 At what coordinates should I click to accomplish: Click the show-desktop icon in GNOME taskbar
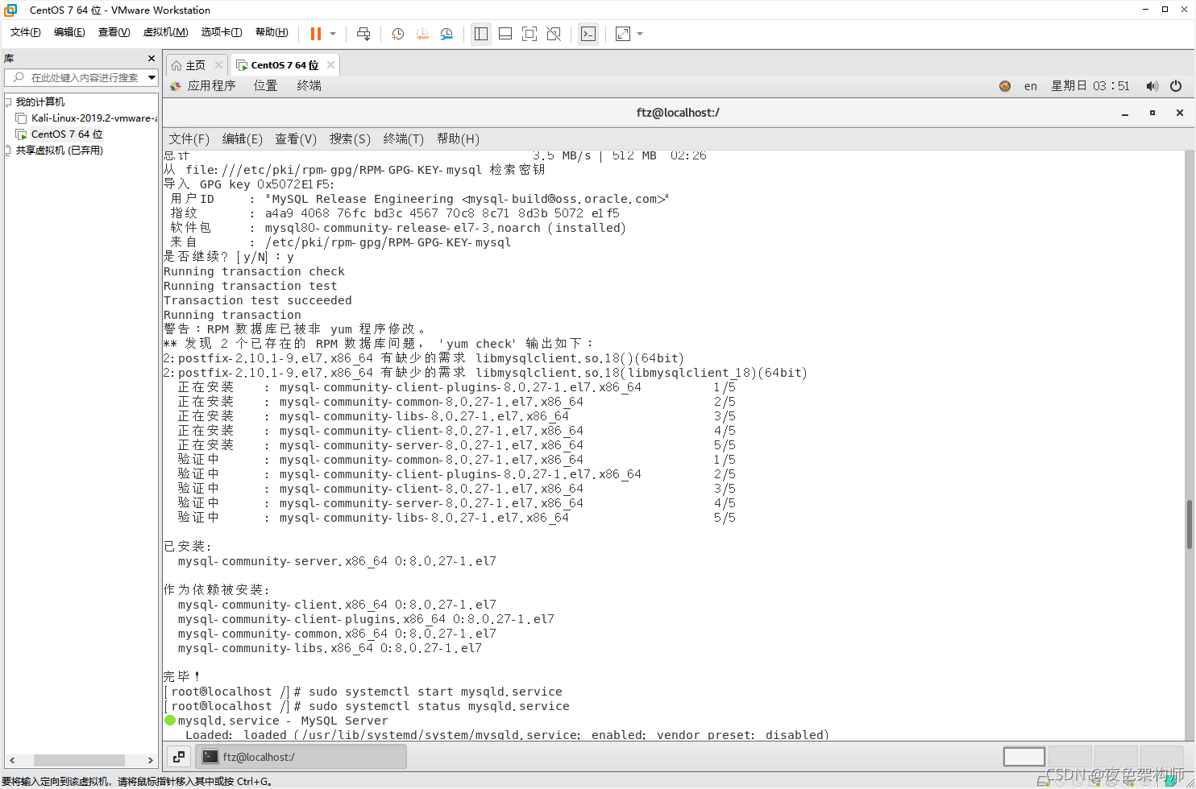pos(179,757)
